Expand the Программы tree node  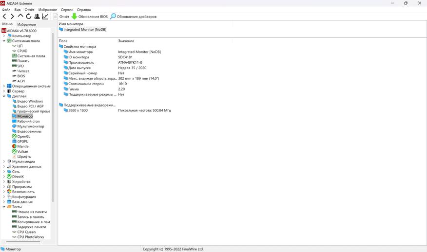pos(4,186)
